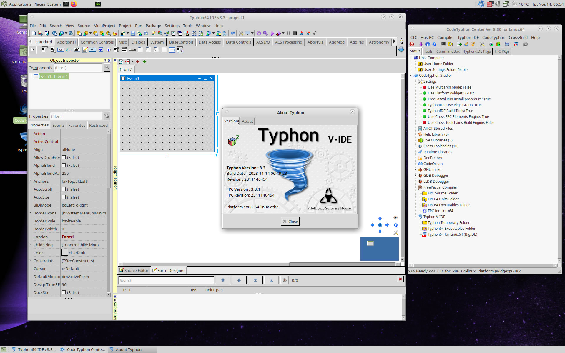Switch to the About tab in dialog
The height and width of the screenshot is (353, 565).
pos(247,121)
